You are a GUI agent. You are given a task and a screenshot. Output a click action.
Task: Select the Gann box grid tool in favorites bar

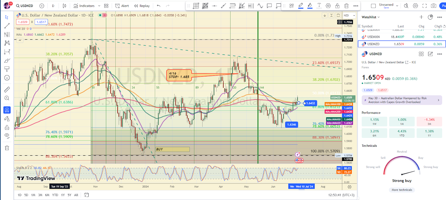pos(196,6)
